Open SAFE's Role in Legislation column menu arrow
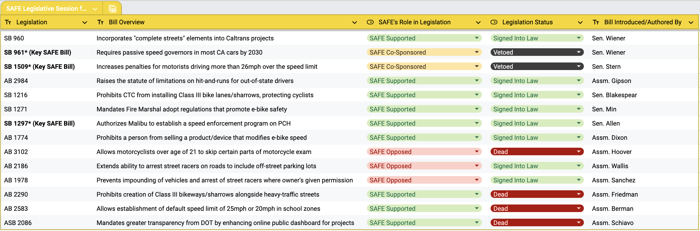700x231 pixels. point(478,22)
